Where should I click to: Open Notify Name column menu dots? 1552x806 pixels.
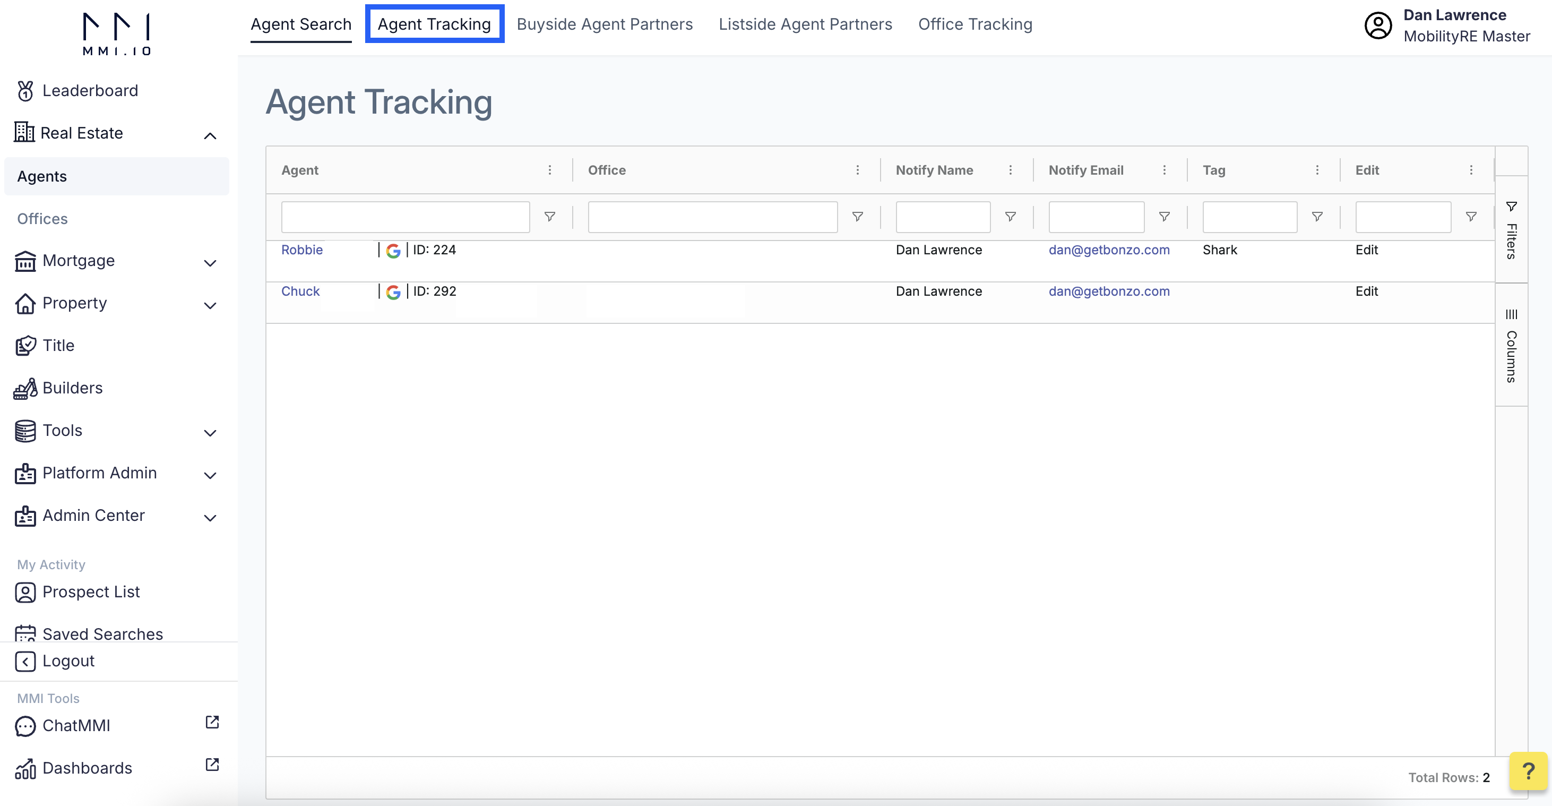tap(1011, 170)
